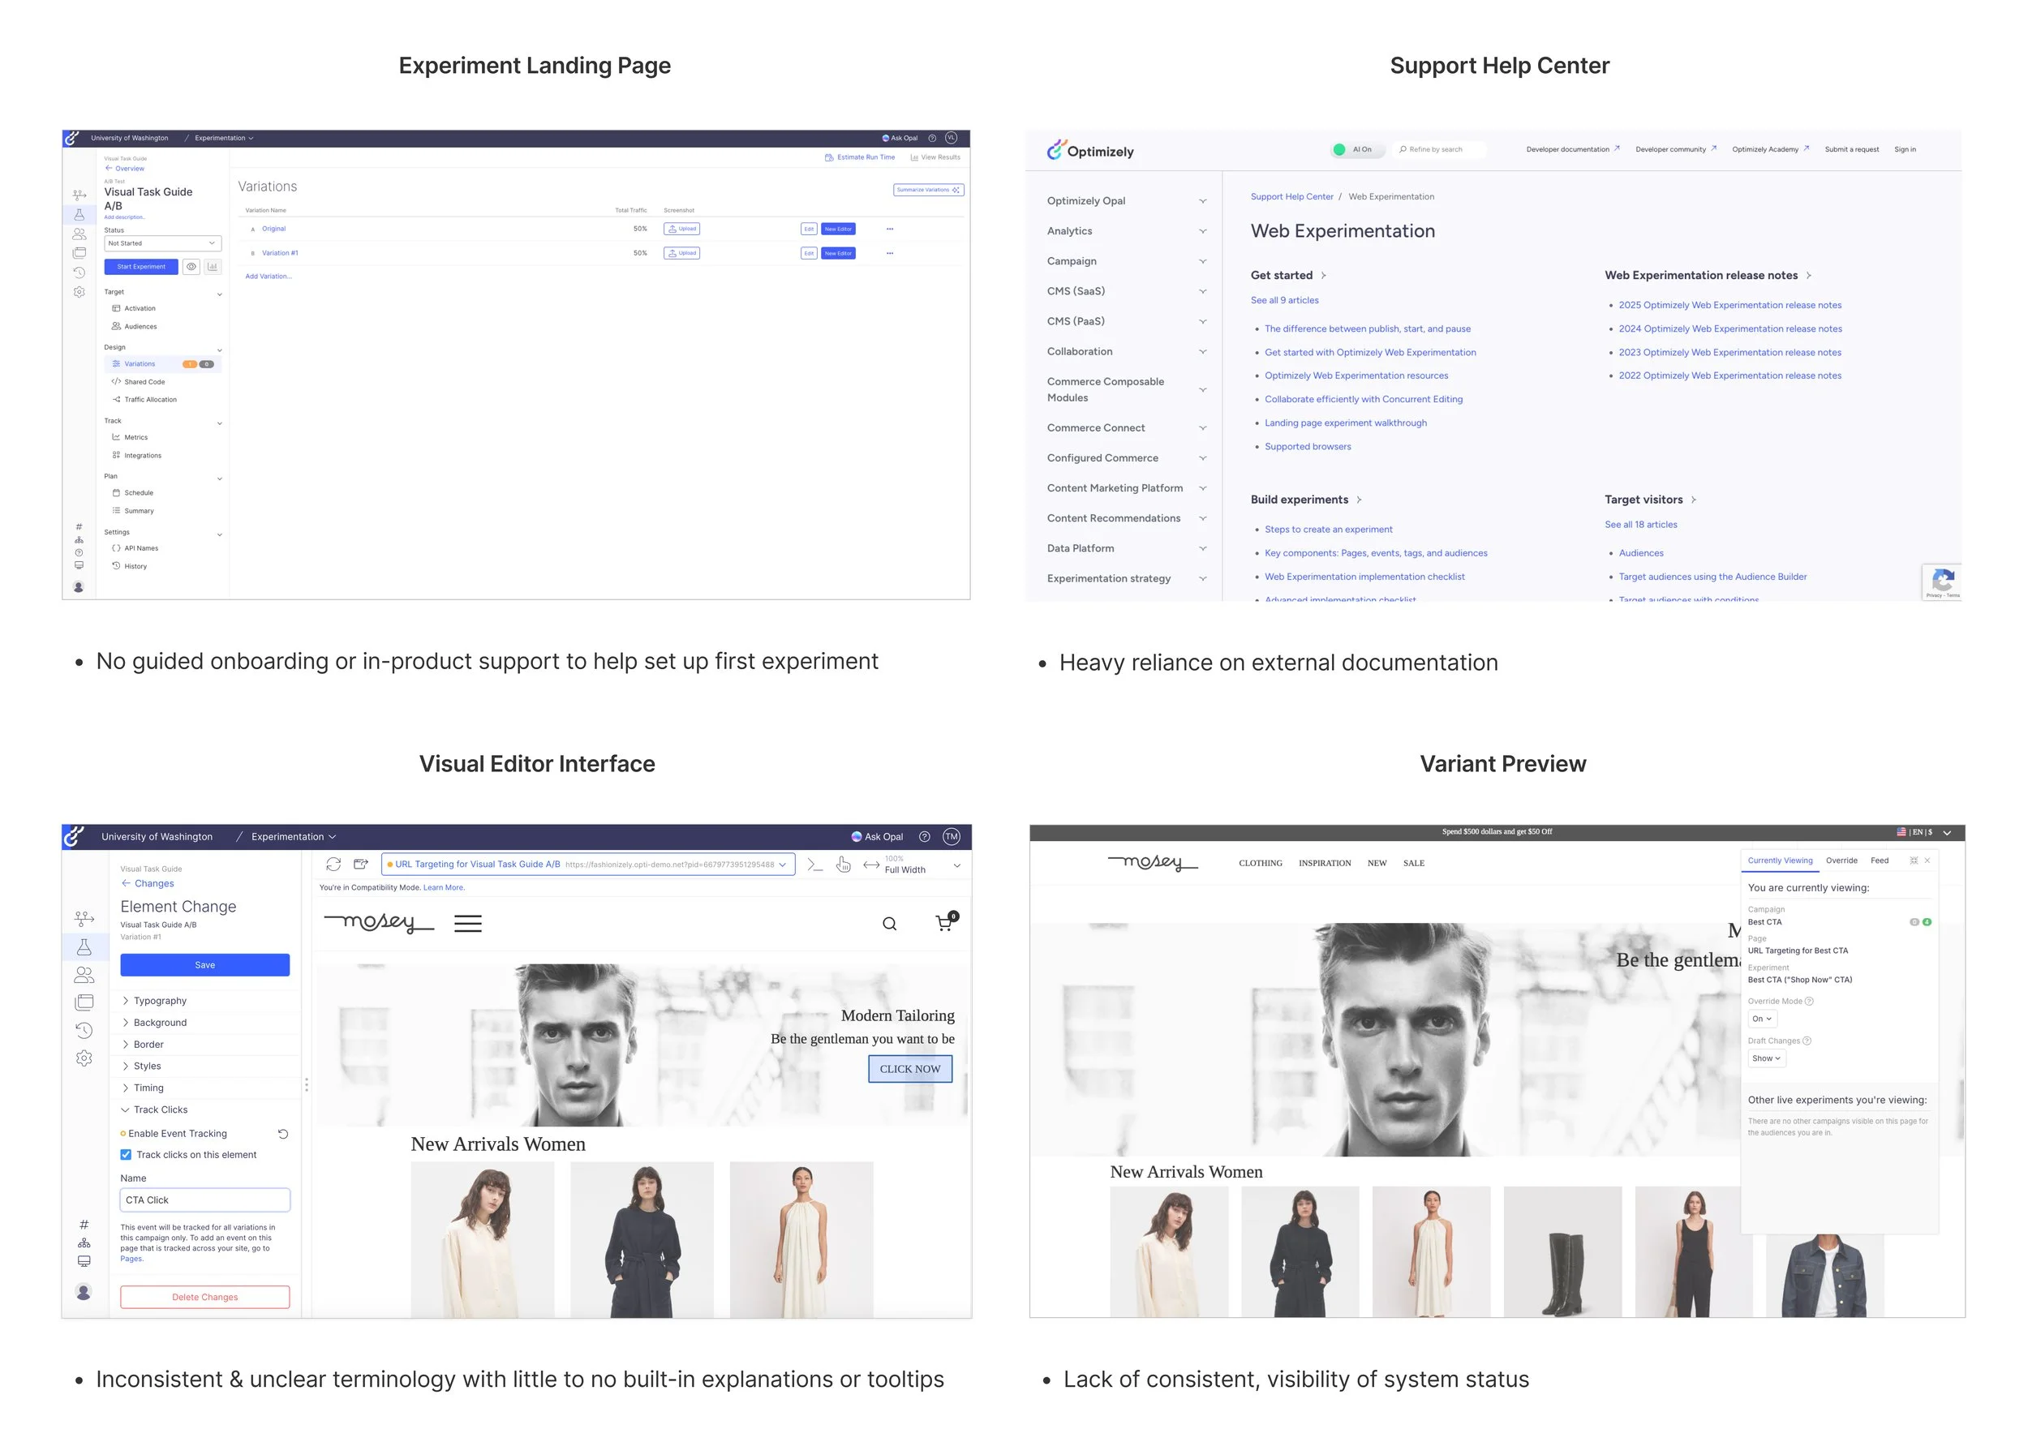Click the red Delete Changes button
This screenshot has width=2028, height=1442.
pyautogui.click(x=204, y=1298)
